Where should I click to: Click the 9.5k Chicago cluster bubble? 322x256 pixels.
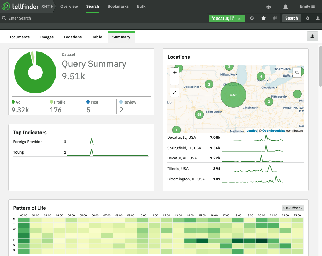coord(233,94)
